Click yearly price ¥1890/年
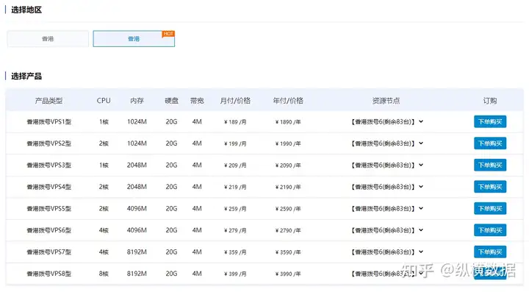This screenshot has height=292, width=529. pyautogui.click(x=288, y=122)
